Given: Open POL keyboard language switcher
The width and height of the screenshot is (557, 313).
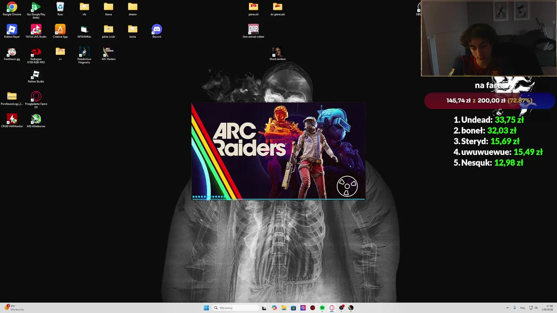Looking at the screenshot, I should (523, 308).
